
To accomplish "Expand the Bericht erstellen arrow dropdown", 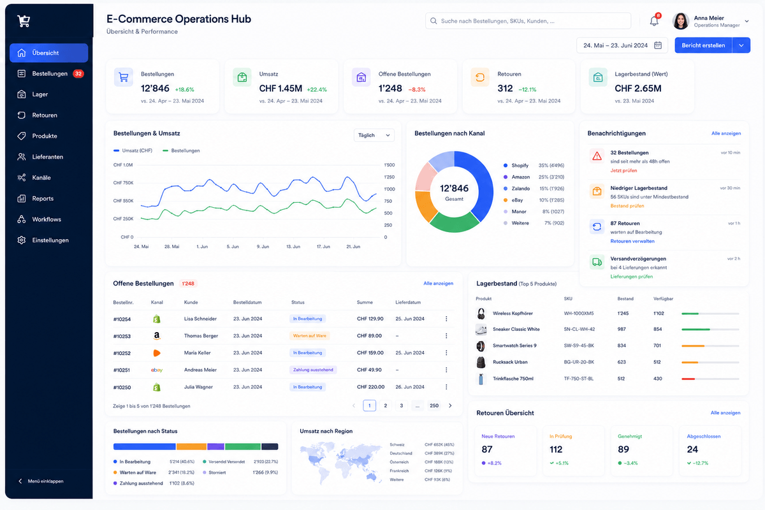I will (x=741, y=45).
